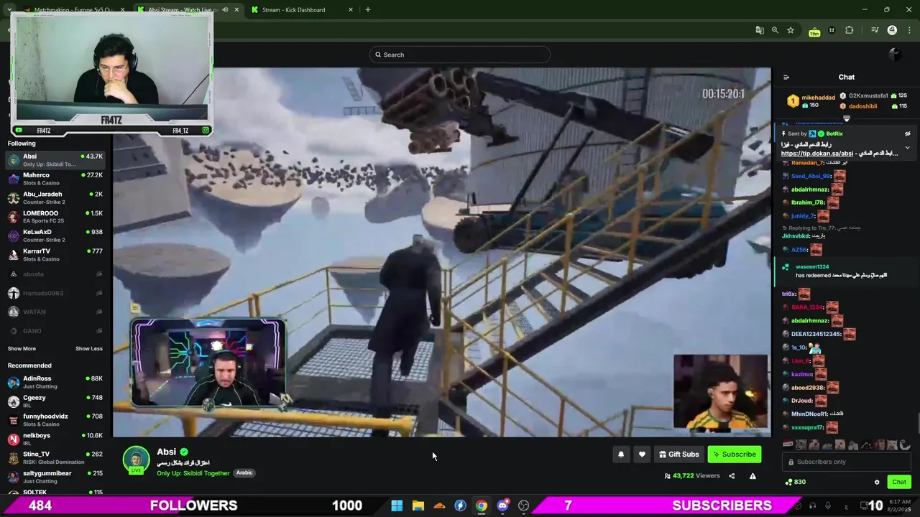Focus the Subscribers only chat input
This screenshot has width=920, height=517.
click(x=847, y=462)
